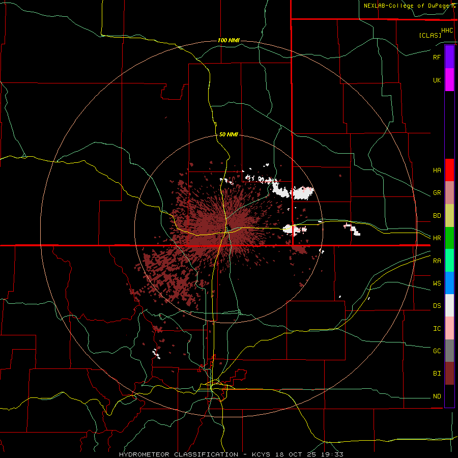Click the HA legend label
This screenshot has width=458, height=458.
click(x=437, y=170)
